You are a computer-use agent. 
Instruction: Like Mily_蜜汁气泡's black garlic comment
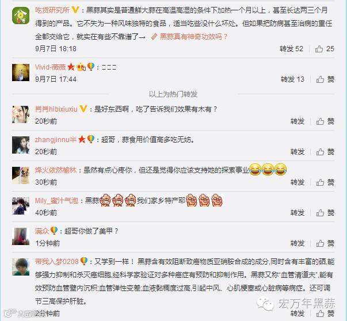click(x=325, y=213)
